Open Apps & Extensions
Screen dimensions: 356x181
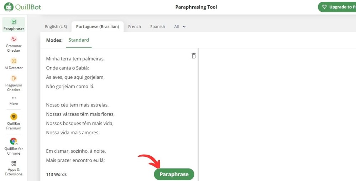pyautogui.click(x=14, y=168)
